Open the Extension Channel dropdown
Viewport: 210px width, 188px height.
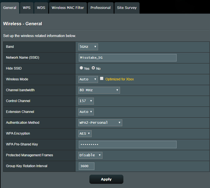86,112
